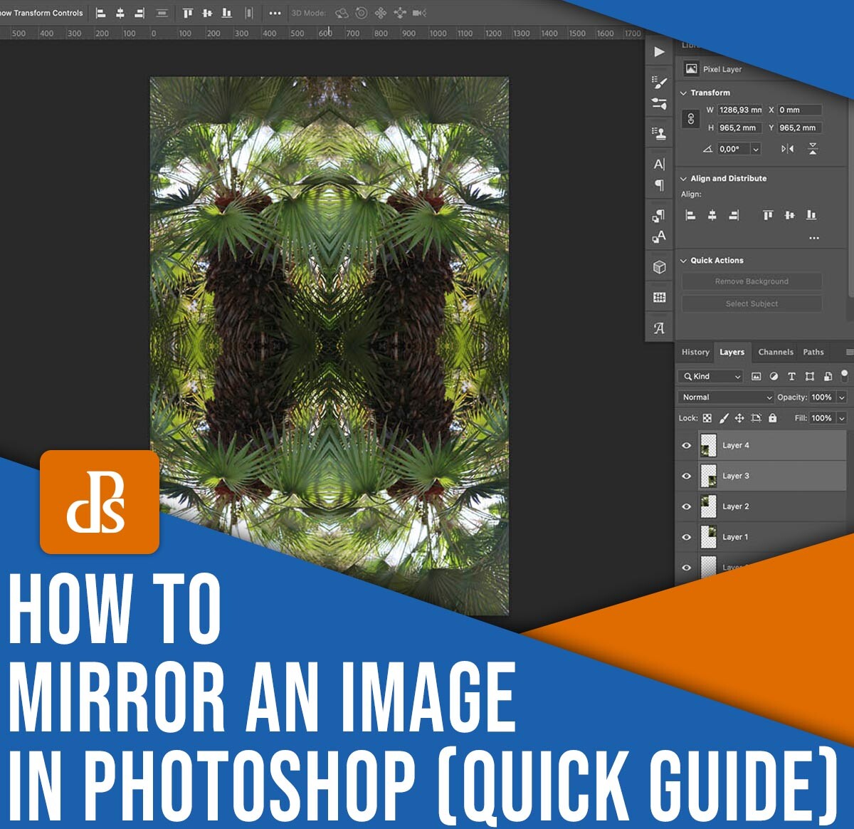
Task: Switch to the History tab
Action: pos(696,352)
